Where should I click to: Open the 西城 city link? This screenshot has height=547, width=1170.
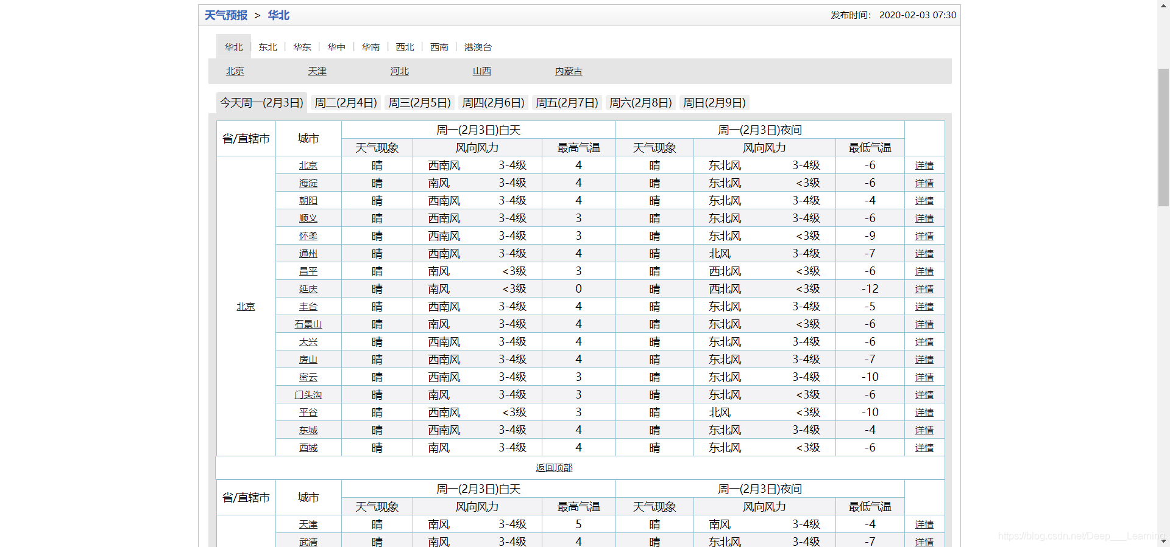click(308, 448)
